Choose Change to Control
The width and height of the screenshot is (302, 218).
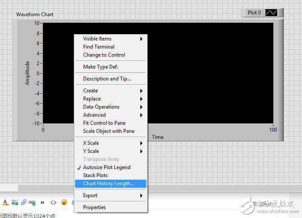click(110, 55)
